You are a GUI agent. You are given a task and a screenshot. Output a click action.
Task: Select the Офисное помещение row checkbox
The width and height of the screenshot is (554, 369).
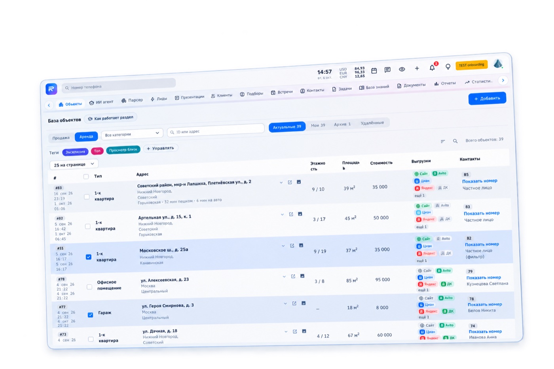[89, 287]
